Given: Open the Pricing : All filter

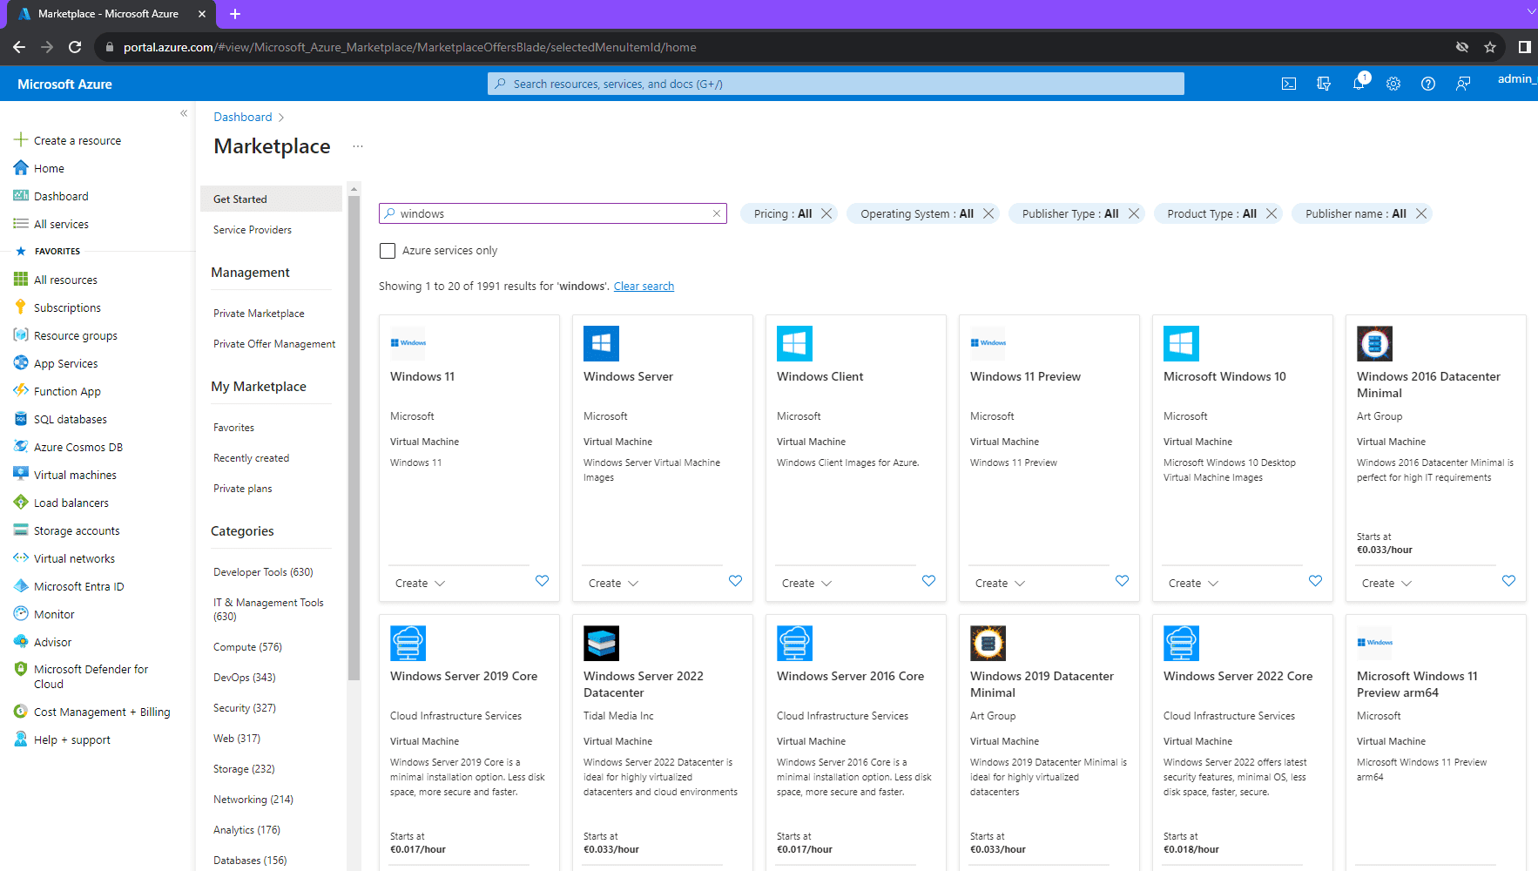Looking at the screenshot, I should click(782, 213).
